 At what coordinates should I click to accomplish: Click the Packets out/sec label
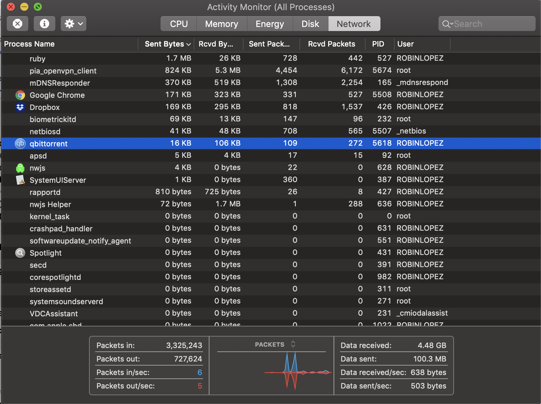[x=125, y=386]
